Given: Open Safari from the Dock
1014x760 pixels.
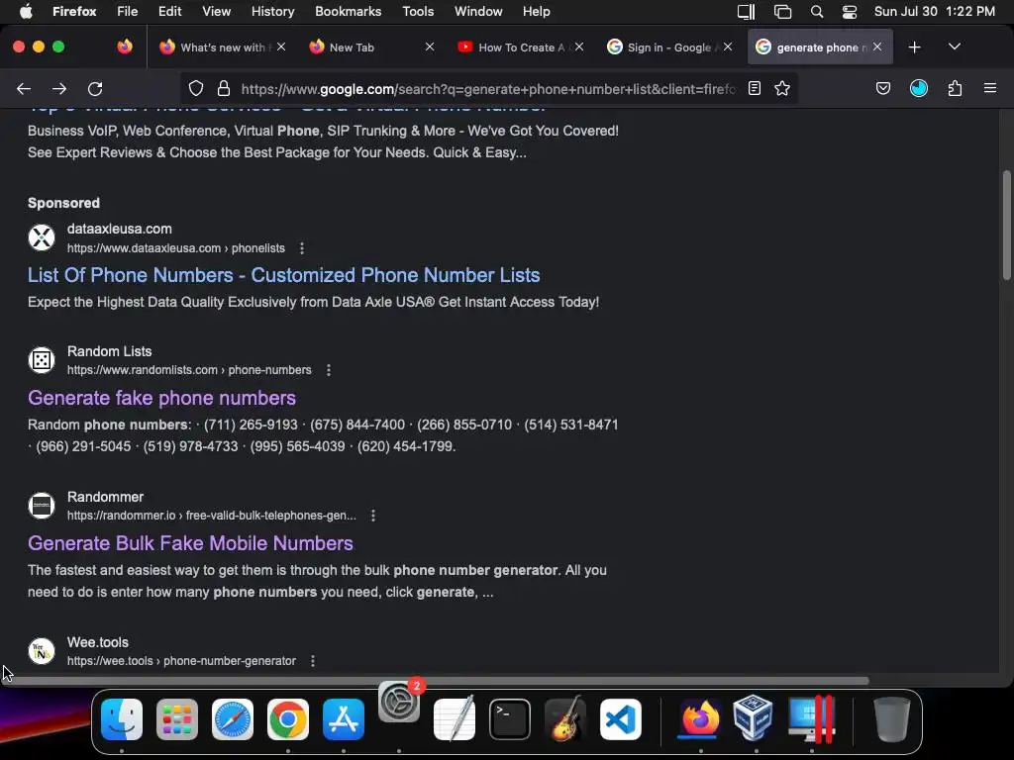Looking at the screenshot, I should [233, 719].
